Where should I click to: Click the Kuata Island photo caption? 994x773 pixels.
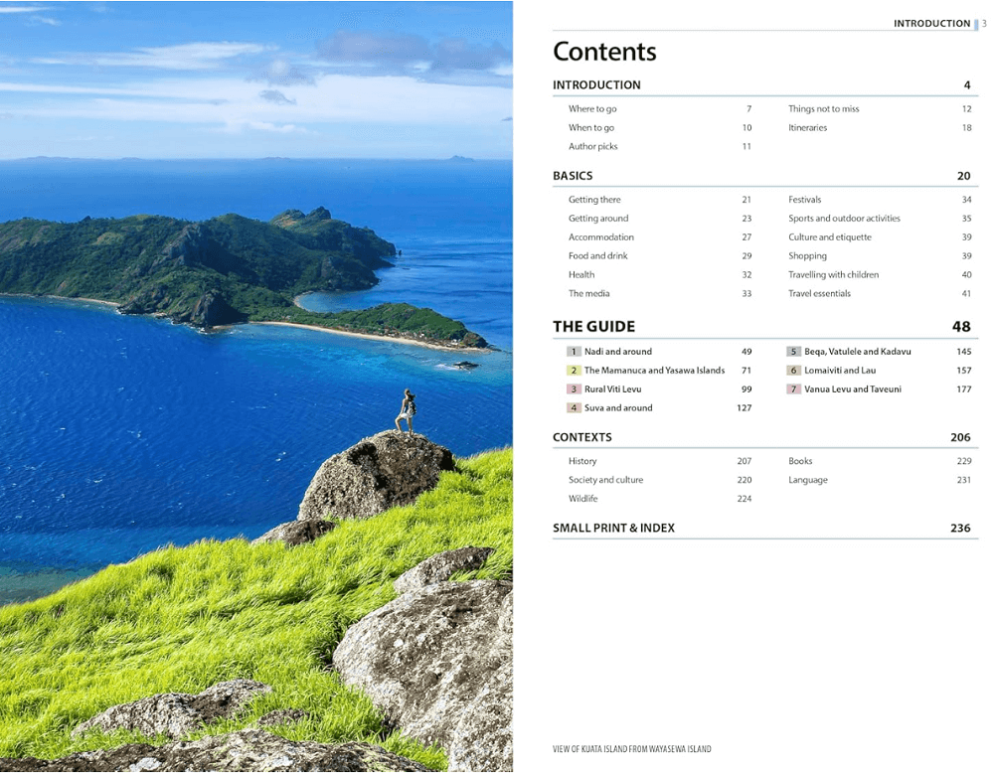pyautogui.click(x=631, y=749)
